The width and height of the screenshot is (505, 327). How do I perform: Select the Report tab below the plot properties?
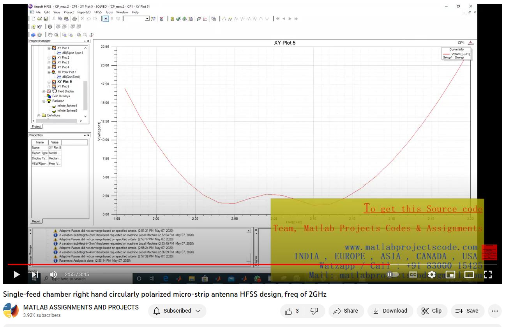(x=36, y=221)
